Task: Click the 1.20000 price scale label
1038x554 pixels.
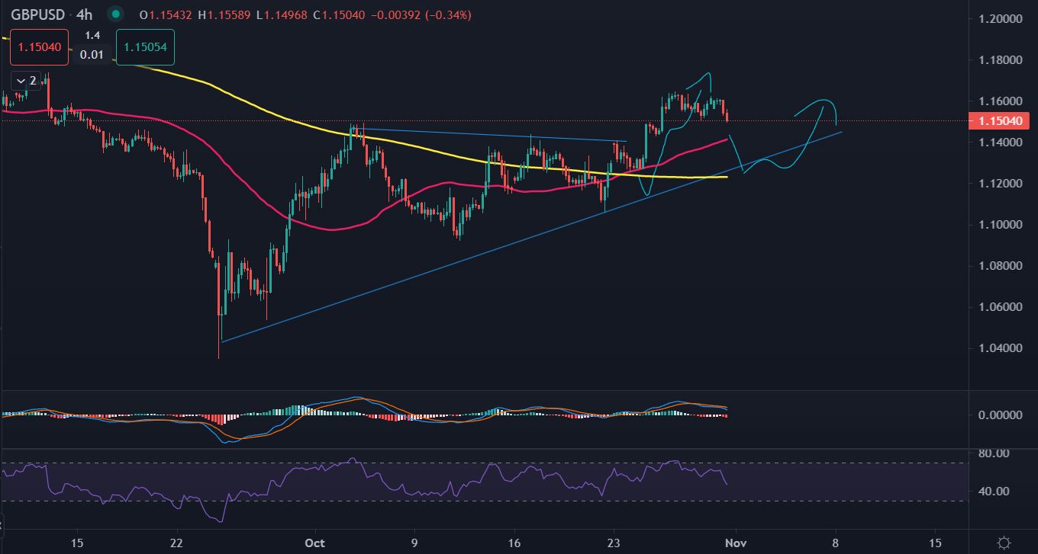Action: tap(998, 18)
